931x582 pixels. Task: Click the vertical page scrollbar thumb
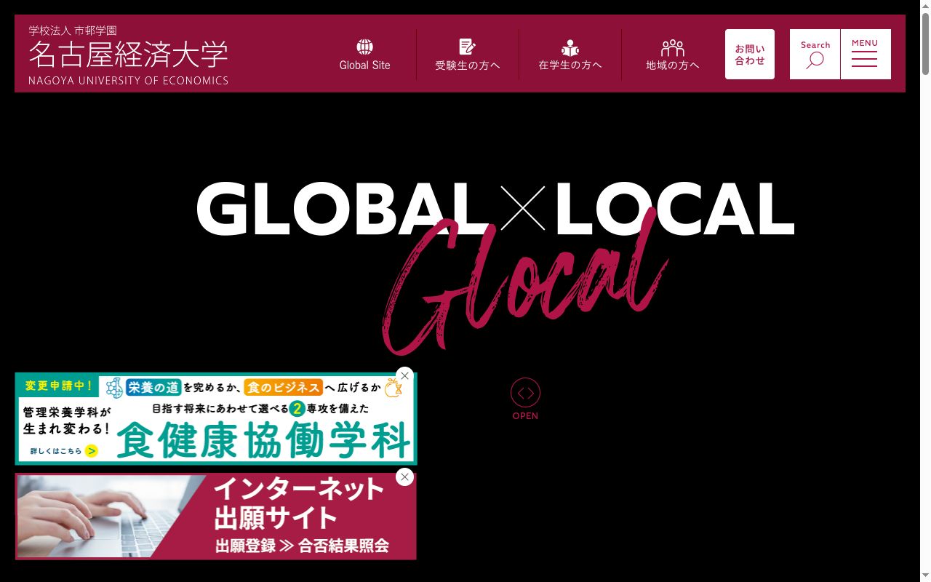pyautogui.click(x=924, y=42)
